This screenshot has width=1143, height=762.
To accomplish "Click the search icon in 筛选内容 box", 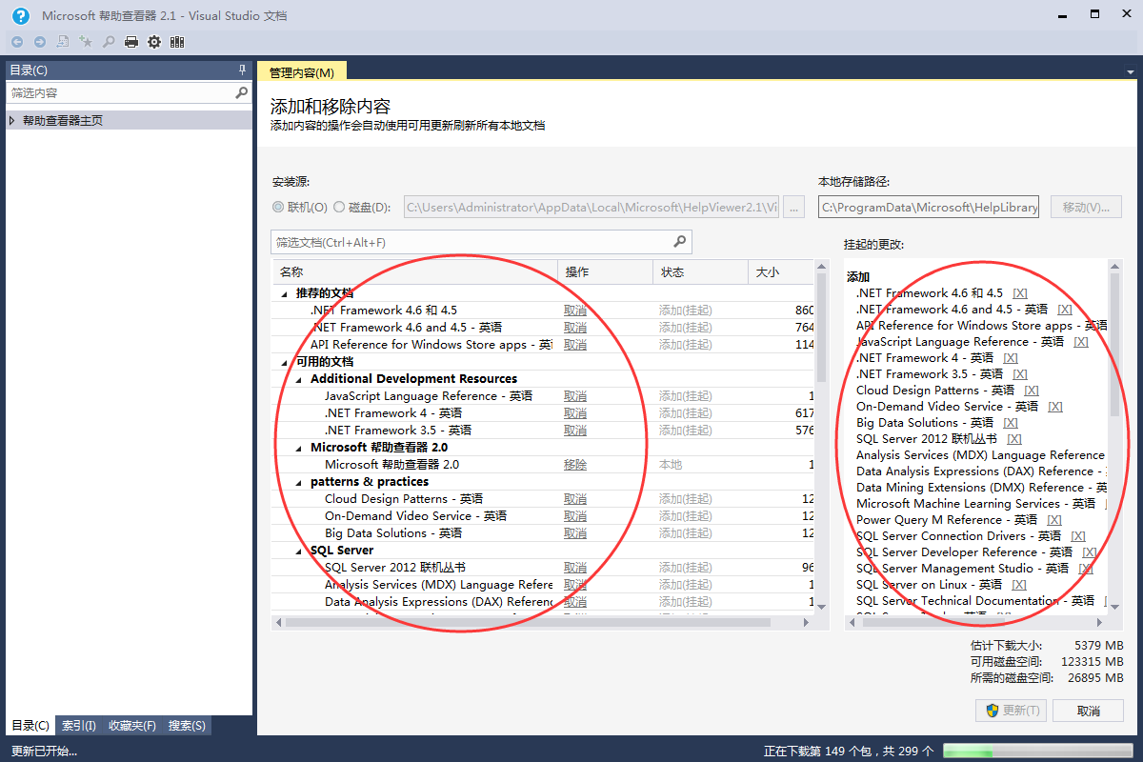I will (242, 92).
